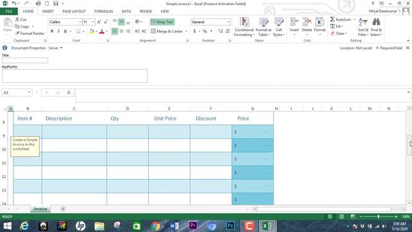This screenshot has height=232, width=412.
Task: Decrease font size with the small A icon
Action: (x=106, y=22)
